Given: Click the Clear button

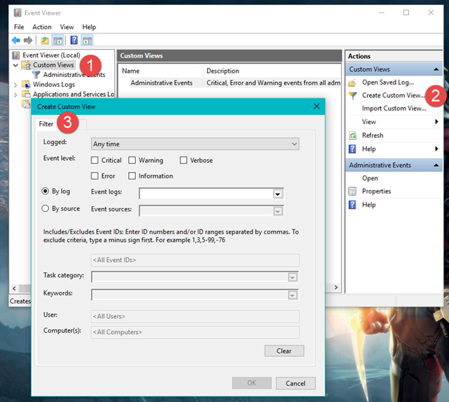Looking at the screenshot, I should (x=284, y=351).
